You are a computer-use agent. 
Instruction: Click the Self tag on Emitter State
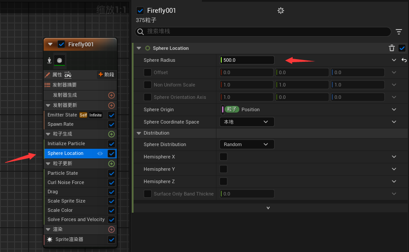83,115
